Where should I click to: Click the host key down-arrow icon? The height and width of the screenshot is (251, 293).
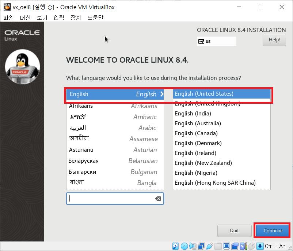[260, 246]
